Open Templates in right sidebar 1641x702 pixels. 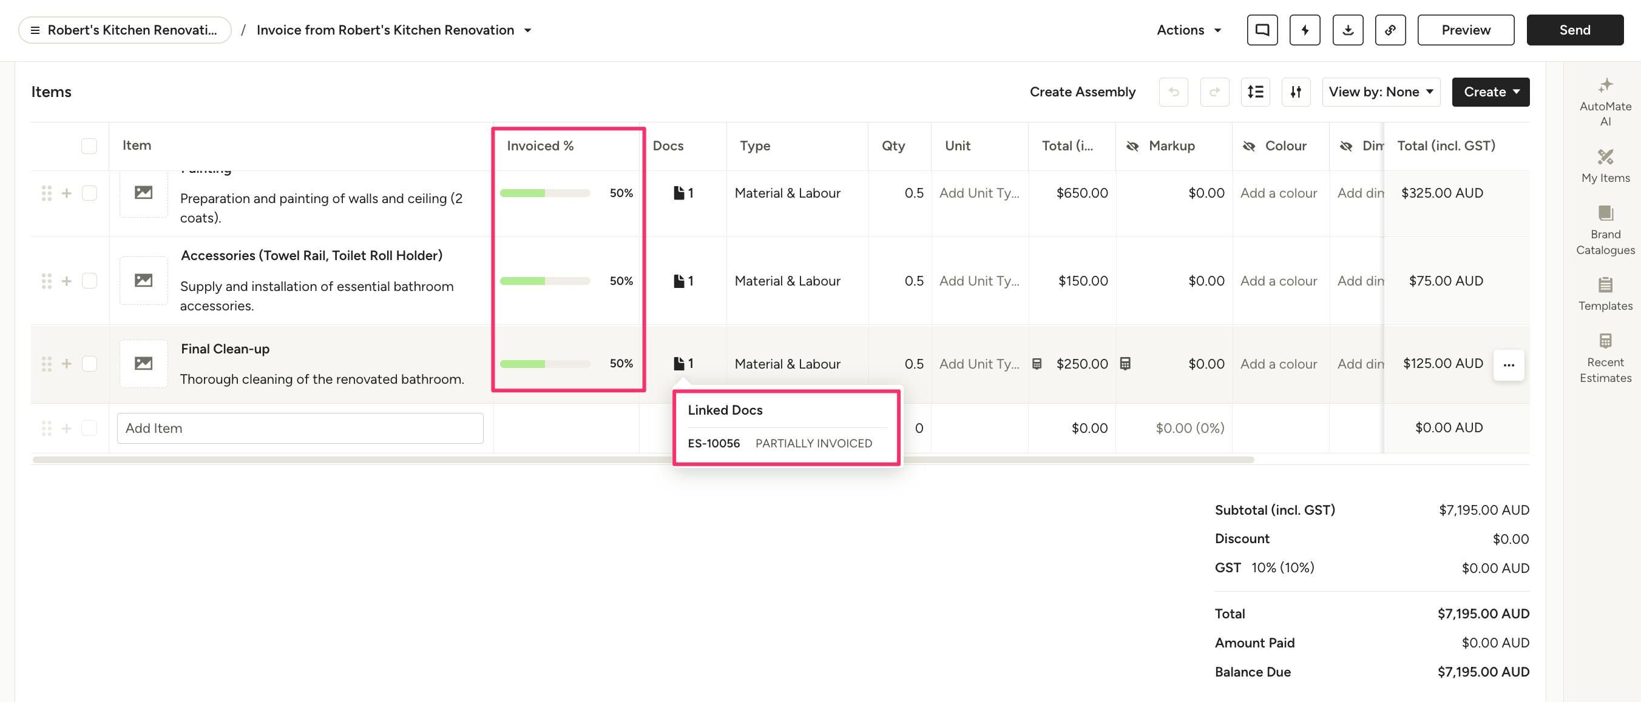(1605, 294)
